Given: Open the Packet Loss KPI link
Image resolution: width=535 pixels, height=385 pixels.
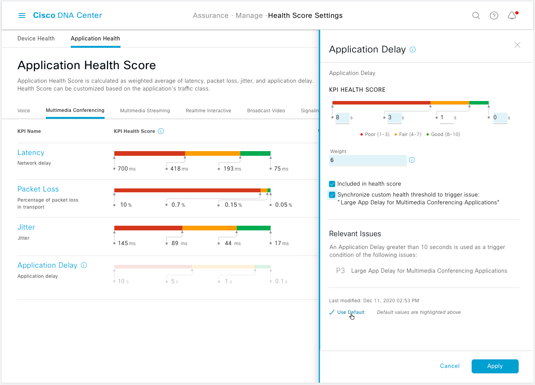Looking at the screenshot, I should pyautogui.click(x=38, y=189).
